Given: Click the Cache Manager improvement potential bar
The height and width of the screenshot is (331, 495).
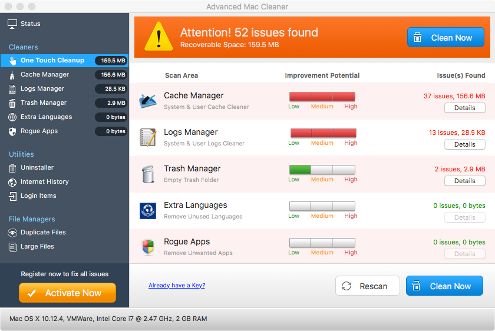Looking at the screenshot, I should coord(322,97).
